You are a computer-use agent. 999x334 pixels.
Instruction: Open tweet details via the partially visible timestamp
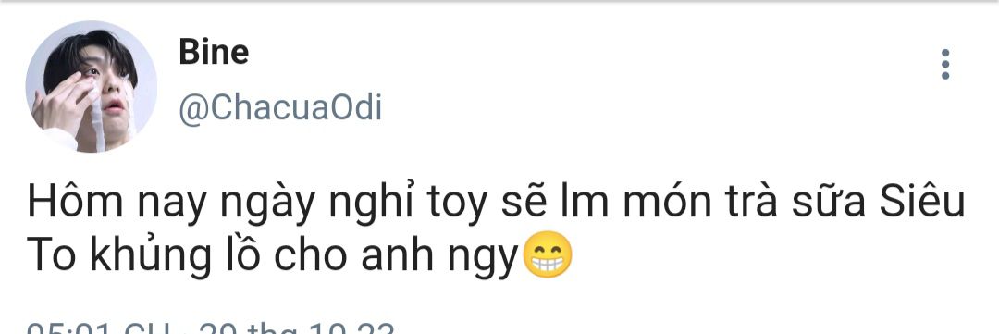click(x=99, y=328)
